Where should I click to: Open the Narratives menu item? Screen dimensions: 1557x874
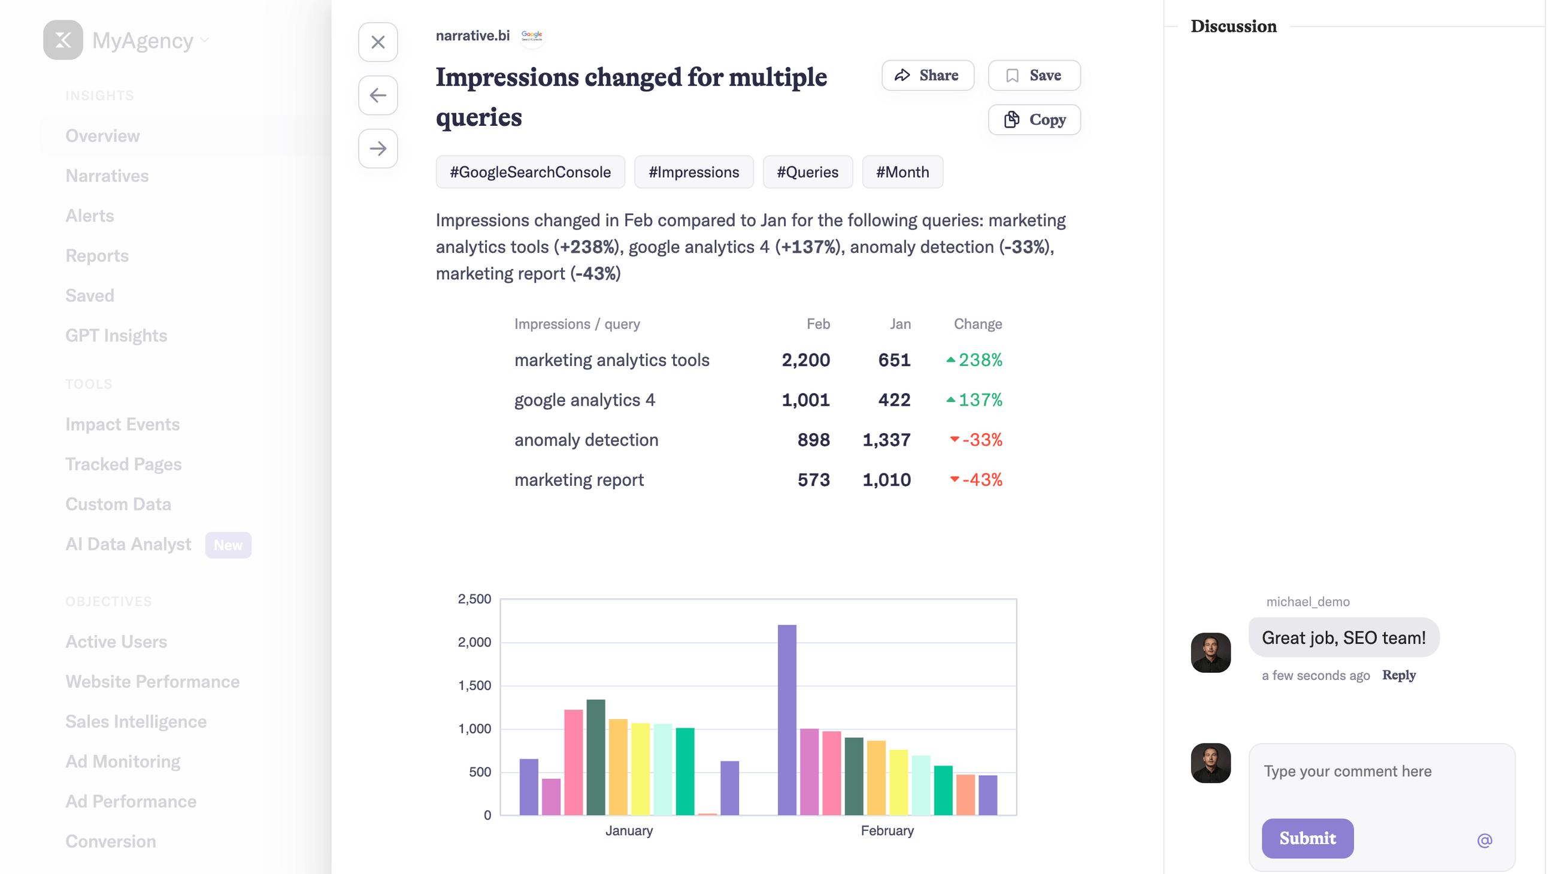(x=107, y=176)
